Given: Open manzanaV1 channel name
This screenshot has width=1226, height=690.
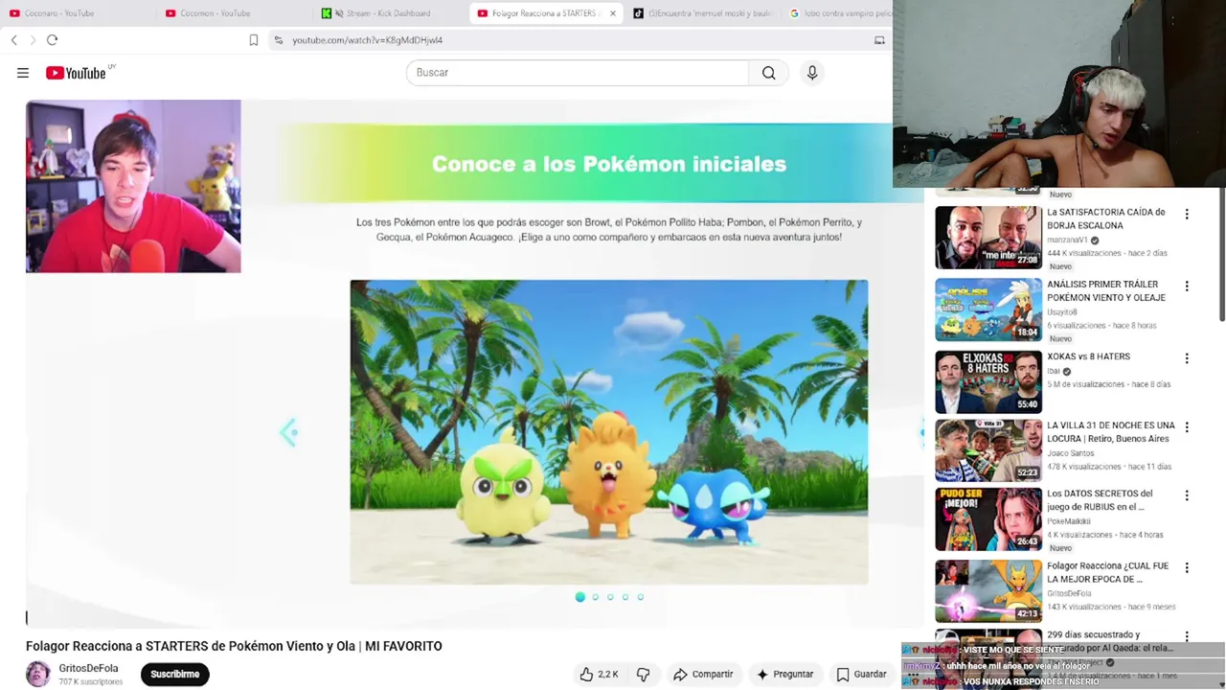Looking at the screenshot, I should 1067,241.
